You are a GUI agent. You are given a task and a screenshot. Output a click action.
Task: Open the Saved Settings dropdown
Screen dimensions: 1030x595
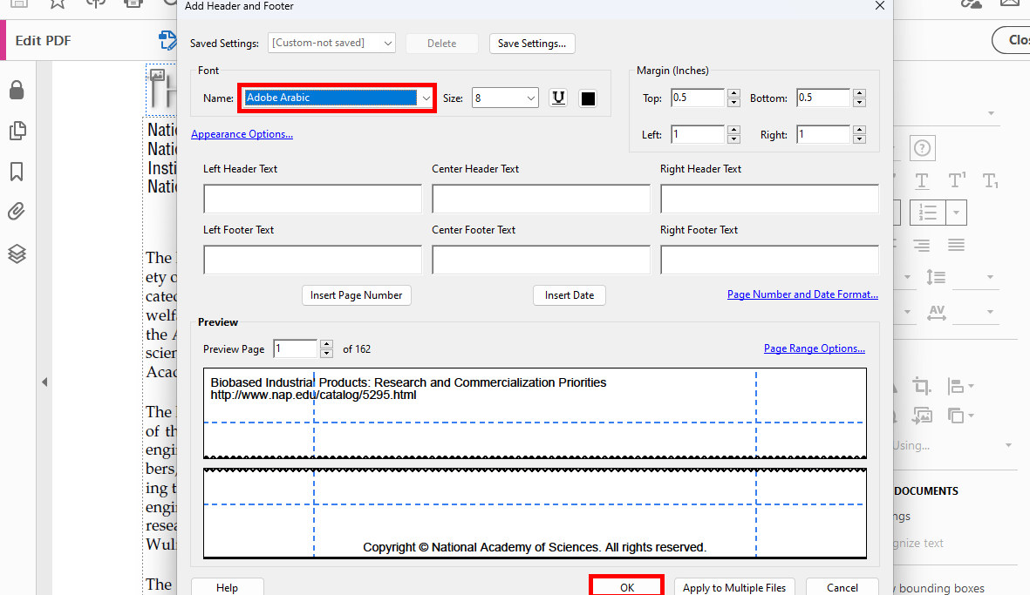[331, 42]
